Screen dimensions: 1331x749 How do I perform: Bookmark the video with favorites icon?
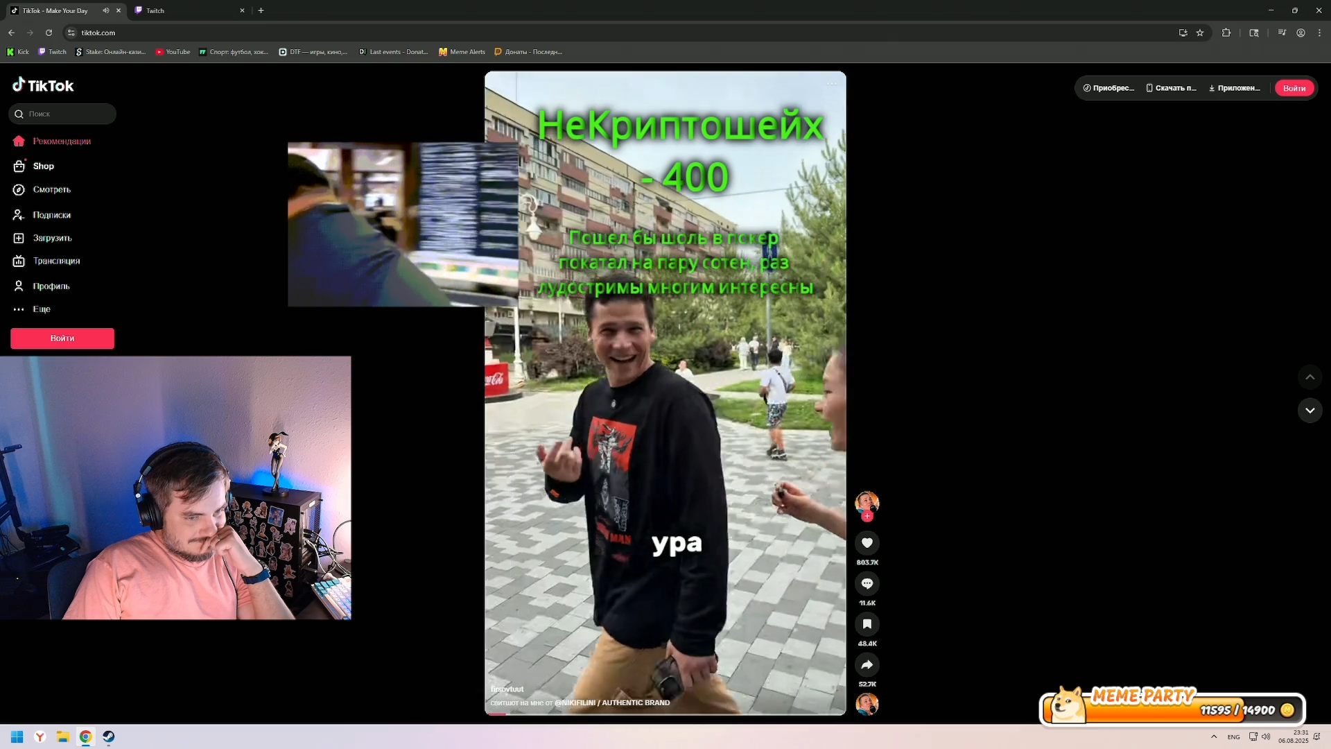click(x=867, y=624)
